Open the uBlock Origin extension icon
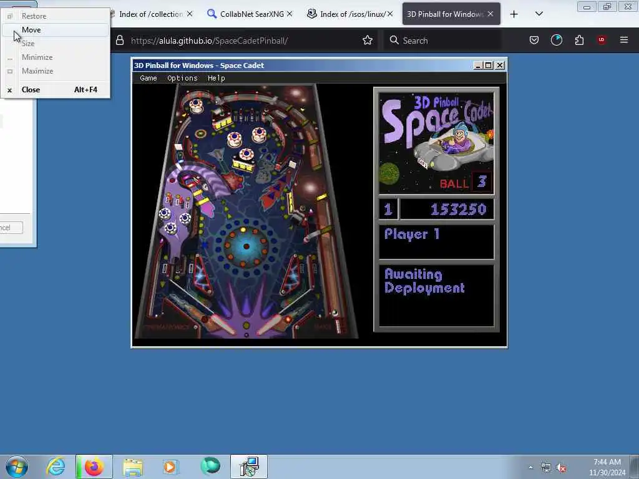 (602, 39)
